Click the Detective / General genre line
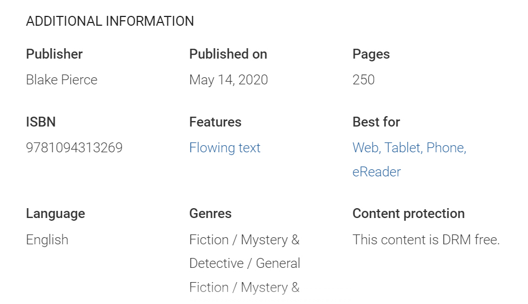528x304 pixels. [244, 263]
